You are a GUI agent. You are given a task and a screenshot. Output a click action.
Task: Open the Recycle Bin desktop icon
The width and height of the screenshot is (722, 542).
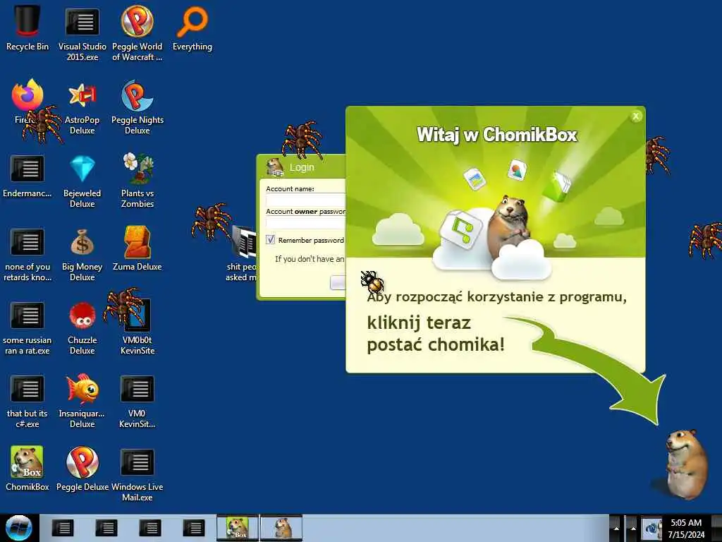coord(27,27)
